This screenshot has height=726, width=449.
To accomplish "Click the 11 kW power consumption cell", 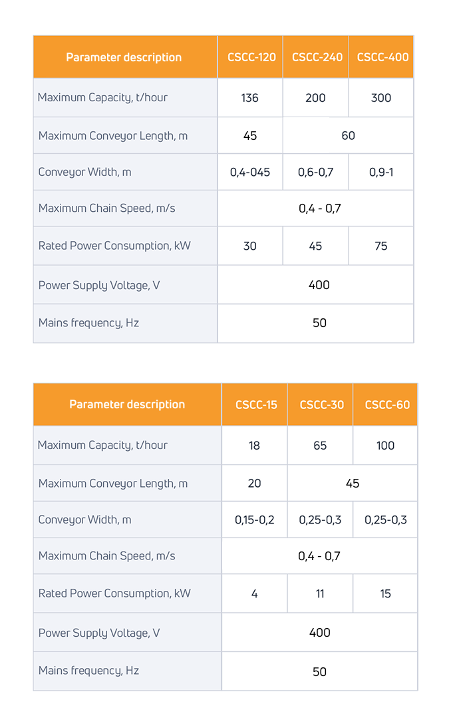I will [x=320, y=593].
